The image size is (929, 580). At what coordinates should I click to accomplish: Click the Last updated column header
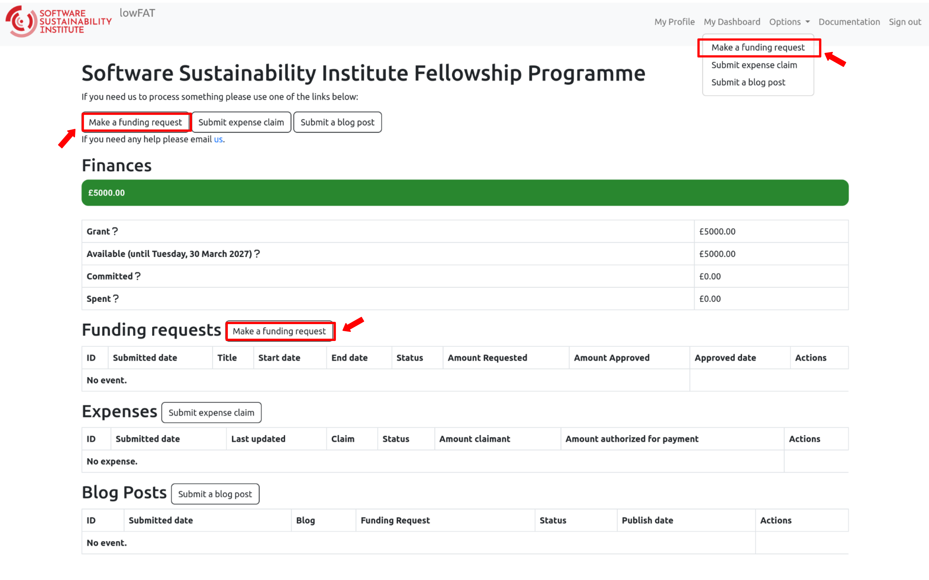coord(276,439)
